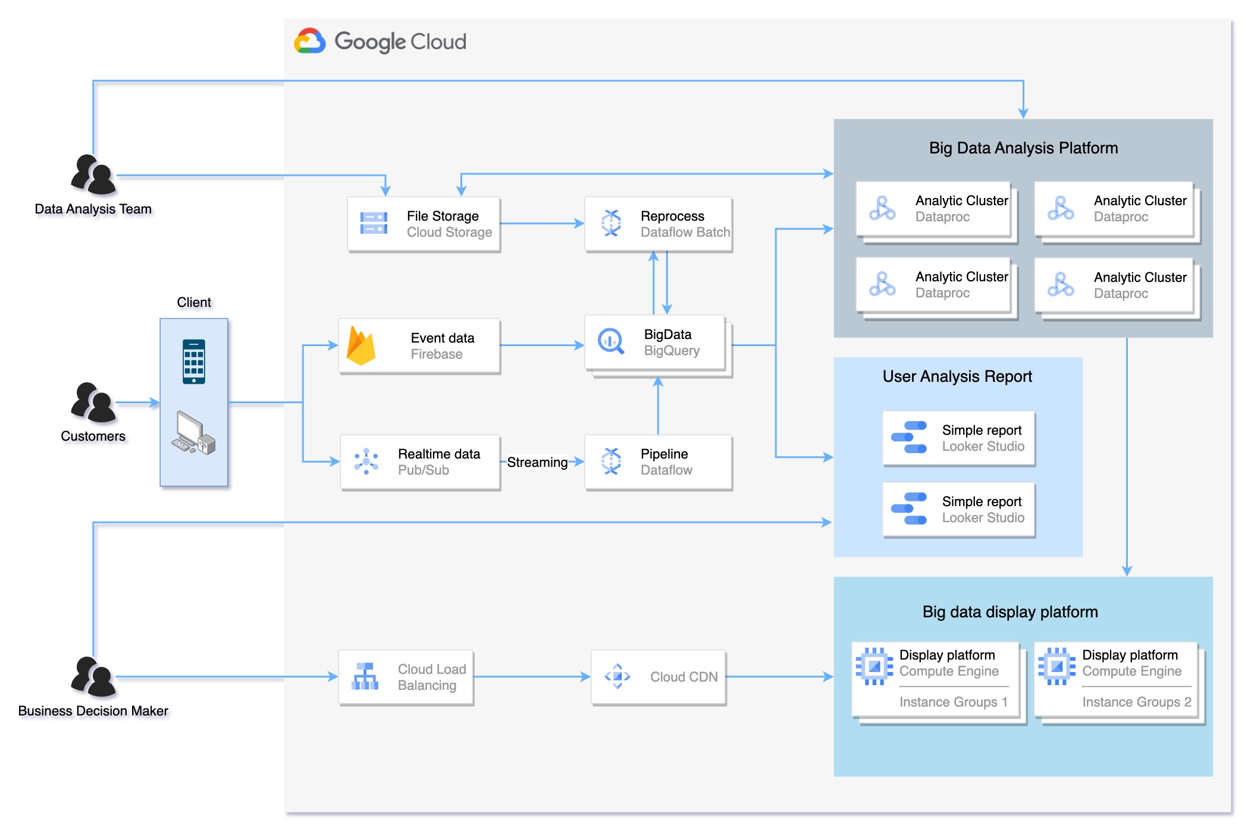Click the Cloud Load Balancing icon
This screenshot has height=835, width=1254.
(365, 677)
